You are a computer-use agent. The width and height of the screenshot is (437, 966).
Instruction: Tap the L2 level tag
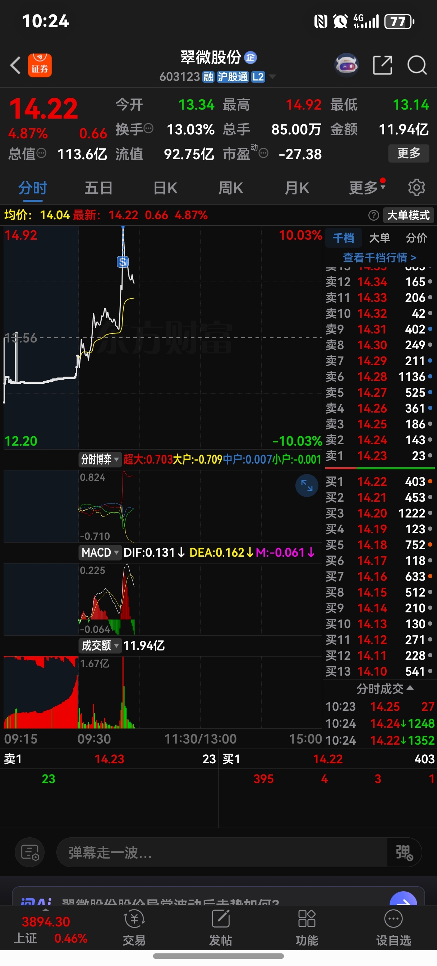(x=258, y=77)
